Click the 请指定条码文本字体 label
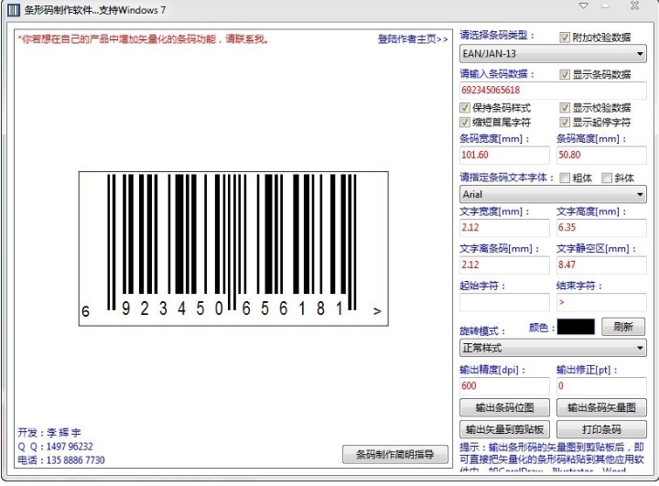This screenshot has width=659, height=486. (507, 178)
